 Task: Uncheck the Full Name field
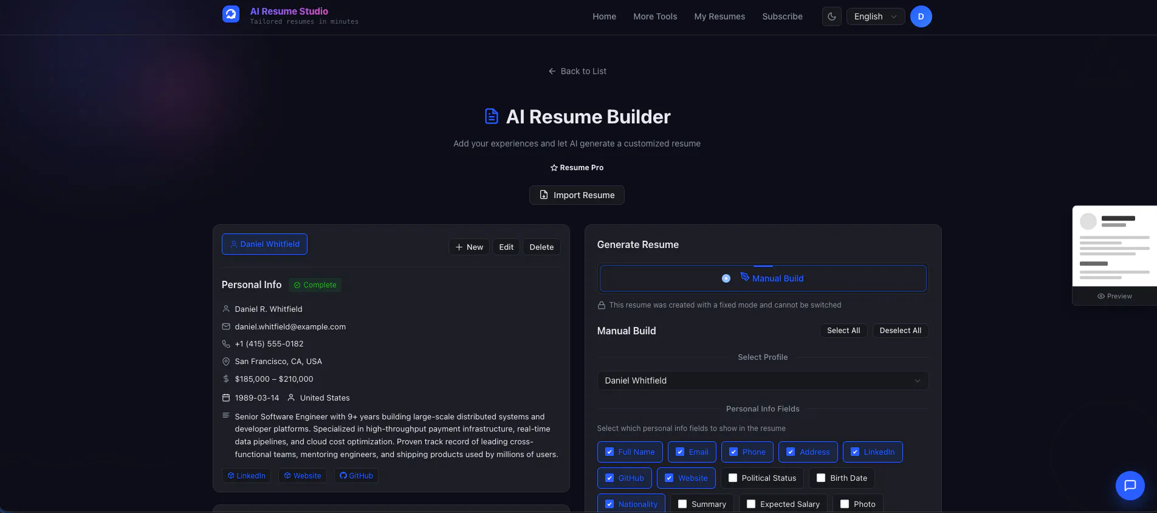[x=630, y=452]
